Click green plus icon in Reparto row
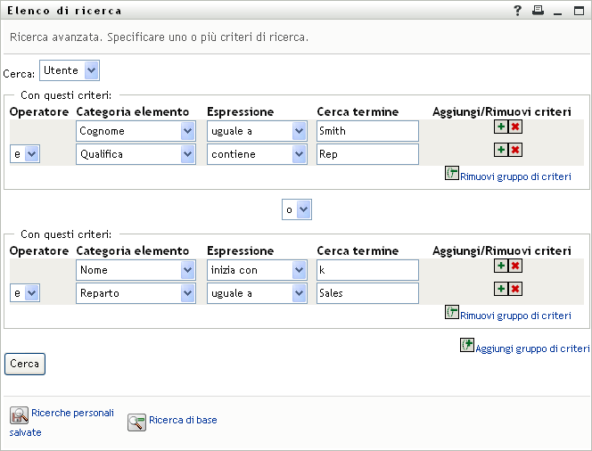Viewport: 592px width, 451px height. (x=501, y=289)
